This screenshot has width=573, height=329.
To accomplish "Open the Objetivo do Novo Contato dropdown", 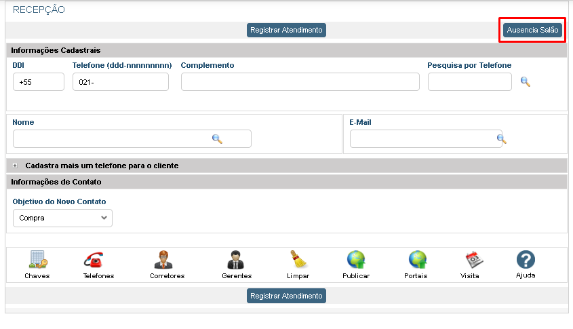I will [x=62, y=218].
